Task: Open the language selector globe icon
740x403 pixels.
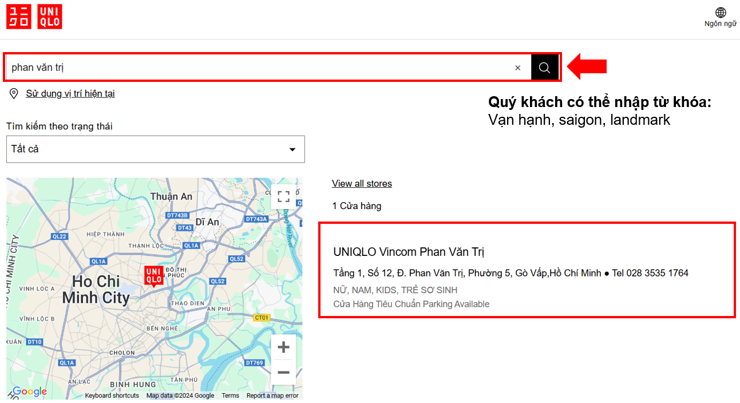Action: click(x=721, y=13)
